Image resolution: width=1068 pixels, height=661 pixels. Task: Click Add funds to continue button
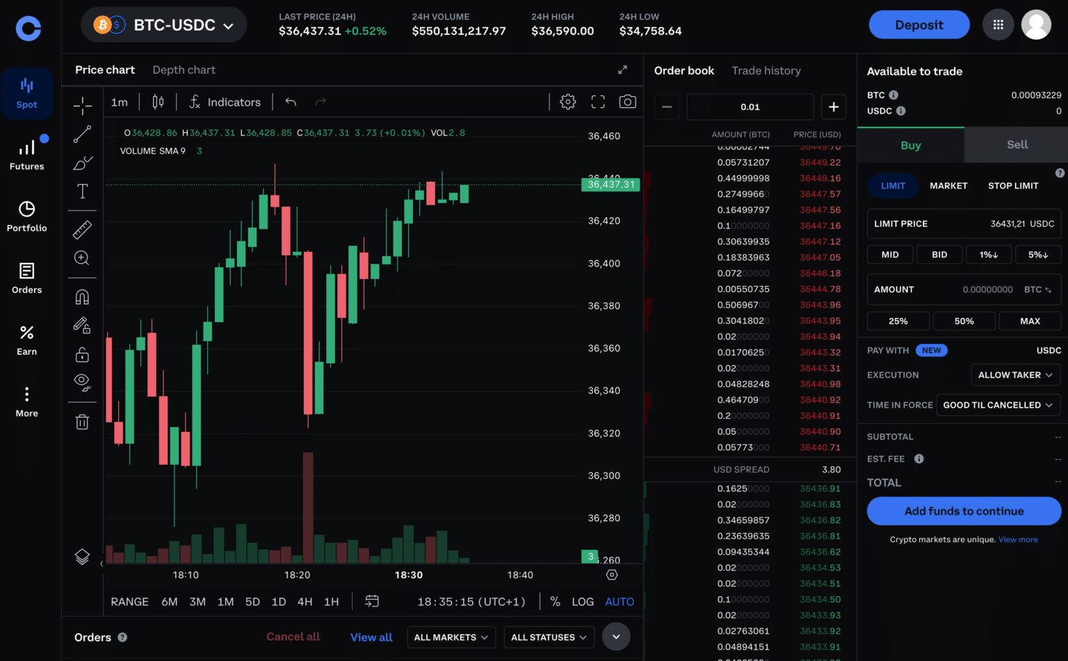[x=964, y=511]
